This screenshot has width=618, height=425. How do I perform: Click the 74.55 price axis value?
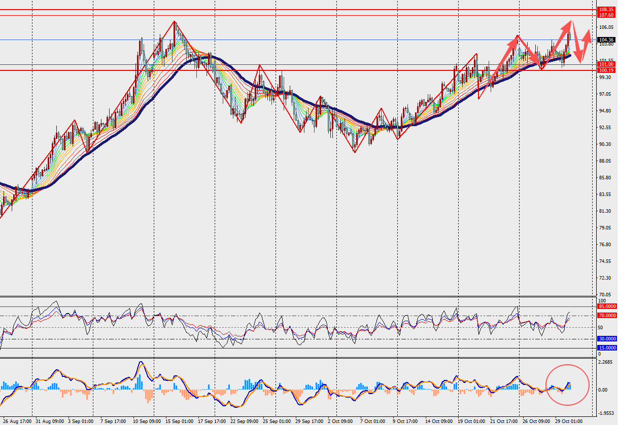click(604, 261)
